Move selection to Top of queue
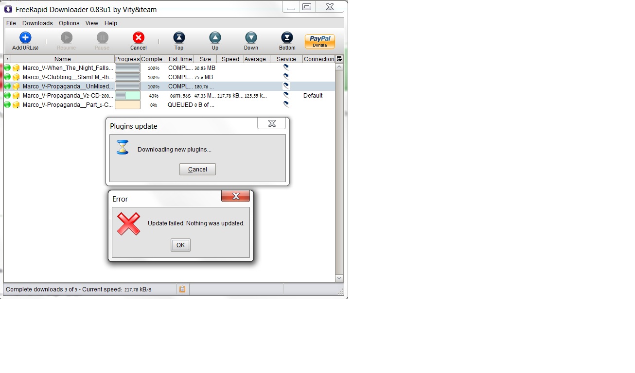Viewport: 635px width, 373px height. (x=179, y=38)
